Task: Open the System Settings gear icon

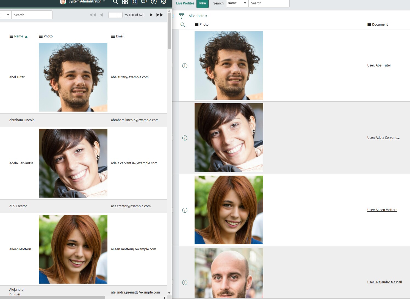Action: [163, 2]
